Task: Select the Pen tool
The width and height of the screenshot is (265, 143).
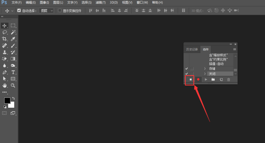Action: pos(5,72)
